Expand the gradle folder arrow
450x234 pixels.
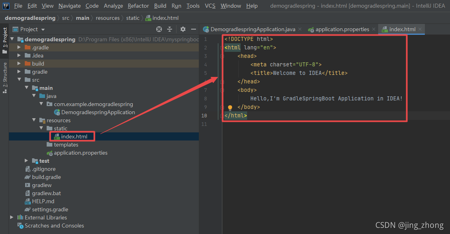point(19,72)
